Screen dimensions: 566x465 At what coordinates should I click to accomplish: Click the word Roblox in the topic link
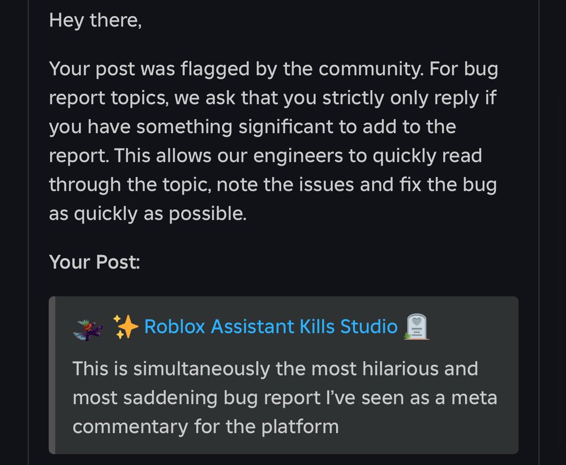[x=175, y=326]
